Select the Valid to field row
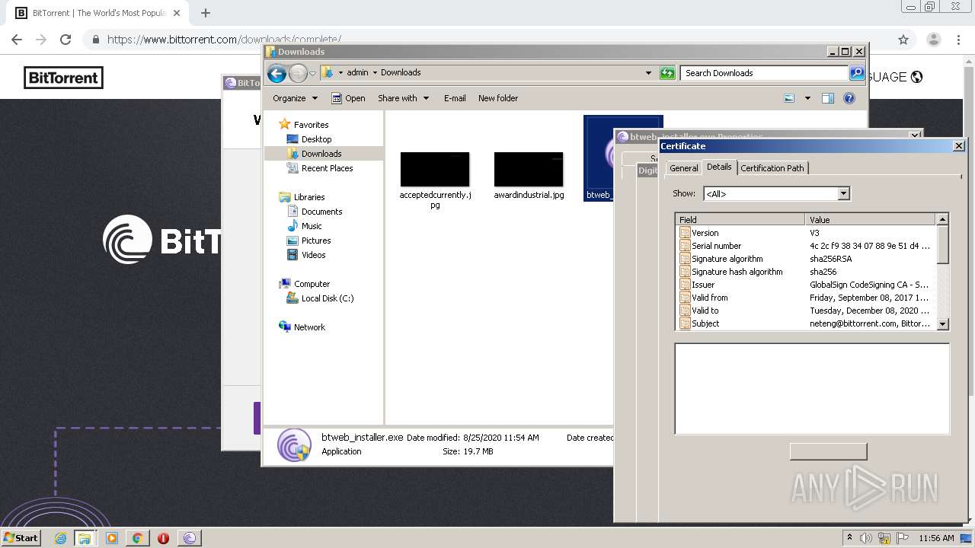975x548 pixels. click(x=807, y=311)
